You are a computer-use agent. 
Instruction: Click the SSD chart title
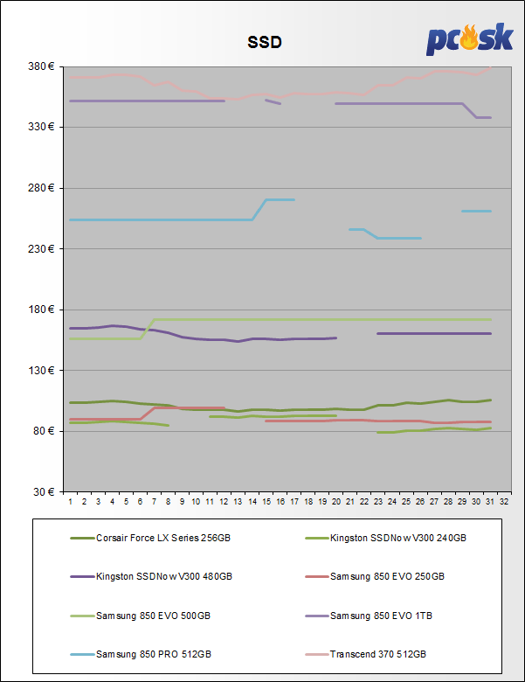(x=265, y=42)
